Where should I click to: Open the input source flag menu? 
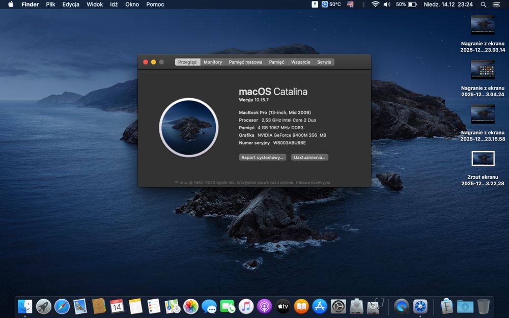[350, 4]
